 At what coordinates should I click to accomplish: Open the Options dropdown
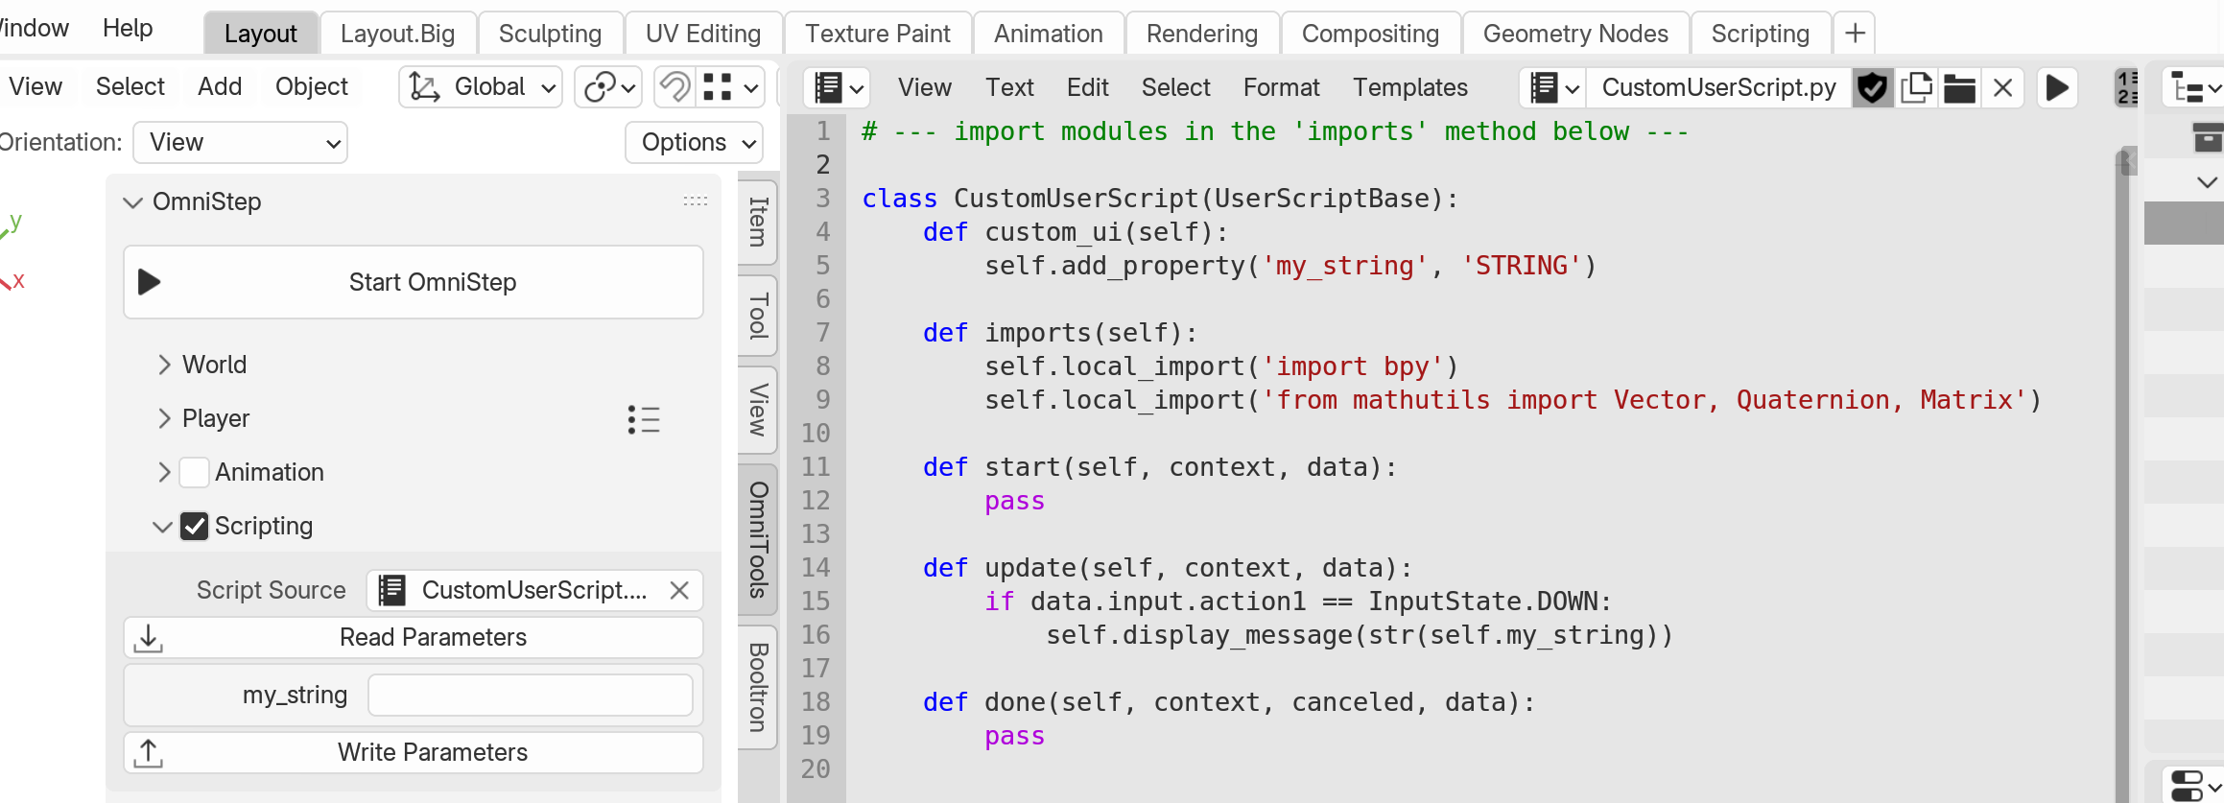[x=695, y=143]
